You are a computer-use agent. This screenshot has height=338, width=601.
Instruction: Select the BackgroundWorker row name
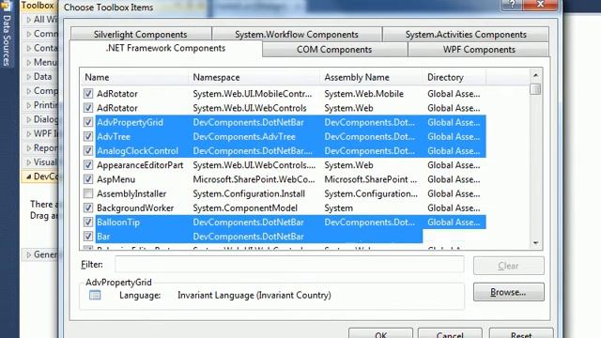[135, 207]
